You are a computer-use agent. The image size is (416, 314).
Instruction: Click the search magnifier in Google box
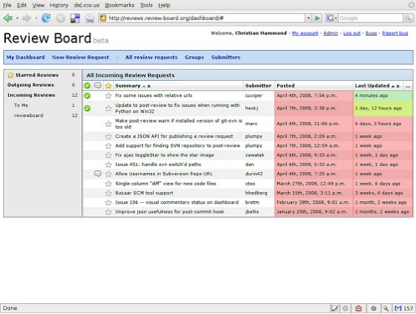pos(408,18)
